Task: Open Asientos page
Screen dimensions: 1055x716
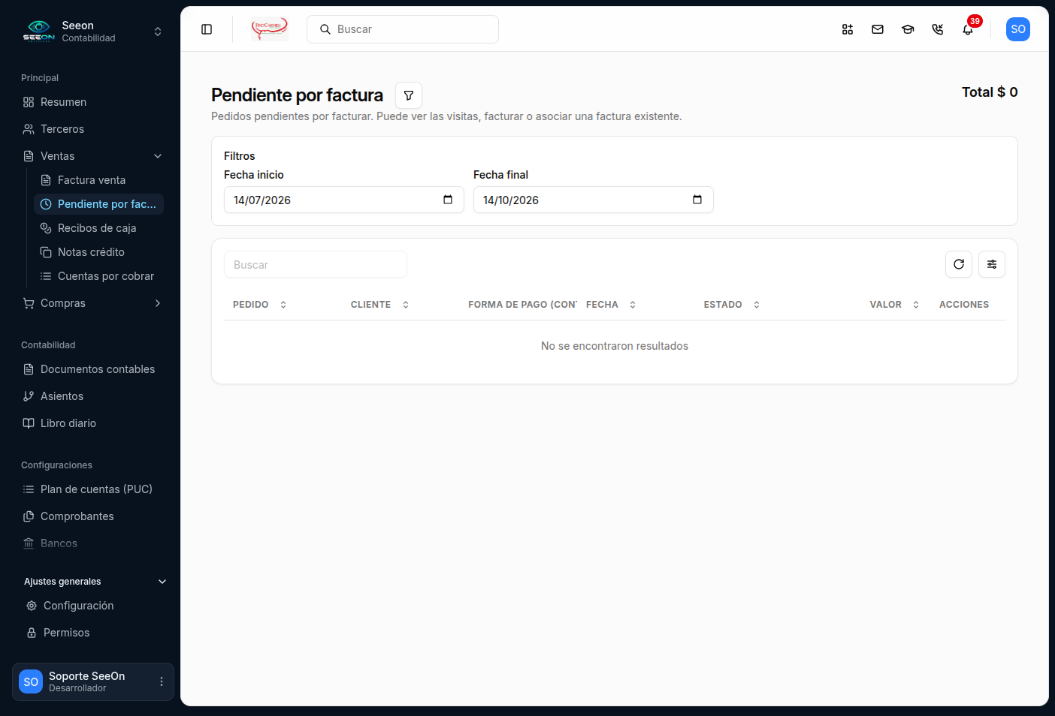Action: (x=93, y=396)
